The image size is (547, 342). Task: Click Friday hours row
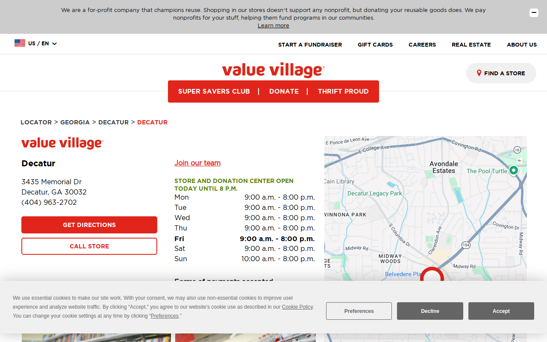pos(244,239)
